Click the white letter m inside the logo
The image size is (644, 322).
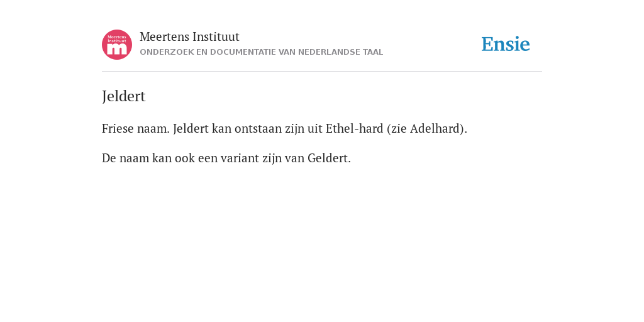pyautogui.click(x=117, y=50)
